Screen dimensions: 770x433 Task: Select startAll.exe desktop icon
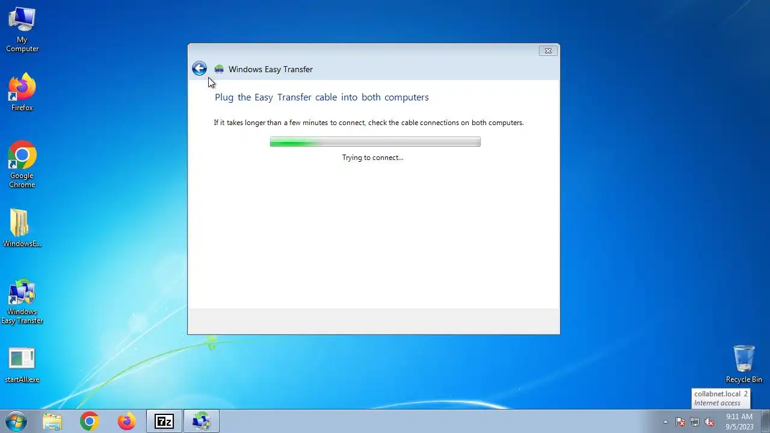click(22, 366)
